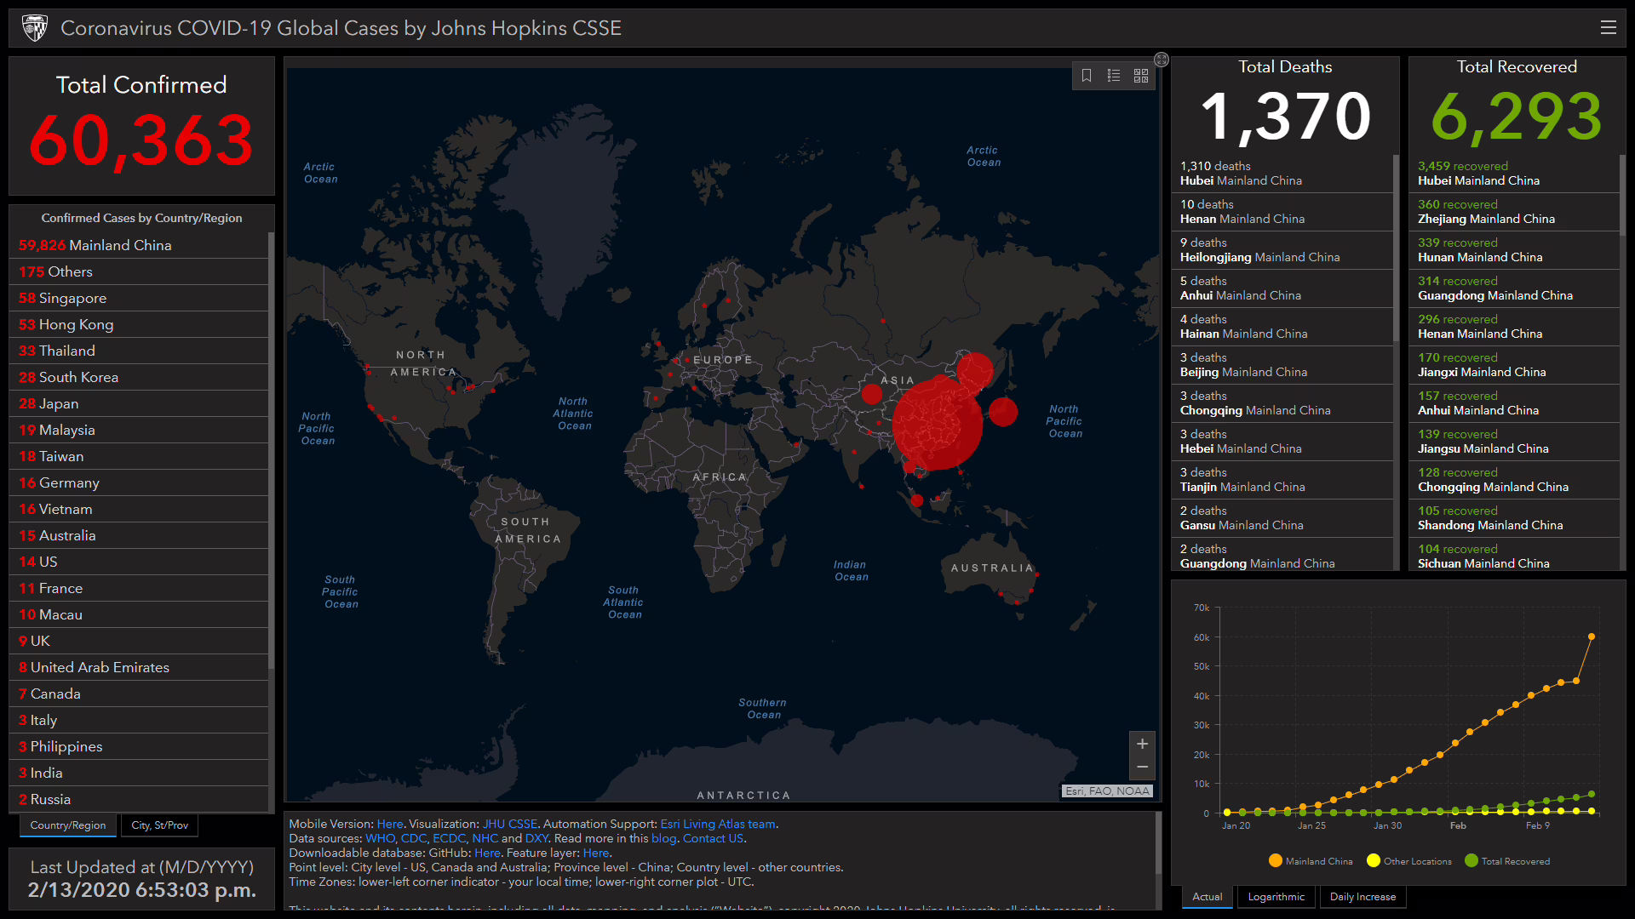Screen dimensions: 1635x919
Task: Zoom out the map with minus button
Action: click(1142, 768)
